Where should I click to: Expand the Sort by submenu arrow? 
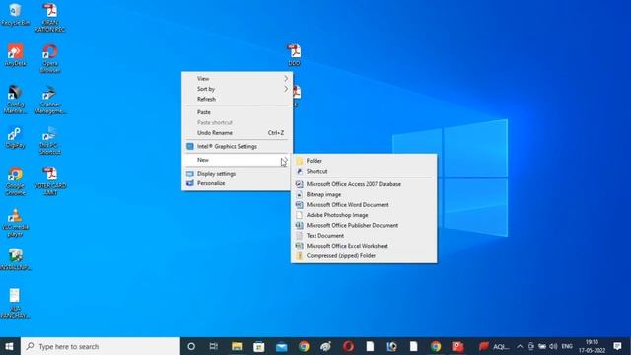[x=286, y=89]
